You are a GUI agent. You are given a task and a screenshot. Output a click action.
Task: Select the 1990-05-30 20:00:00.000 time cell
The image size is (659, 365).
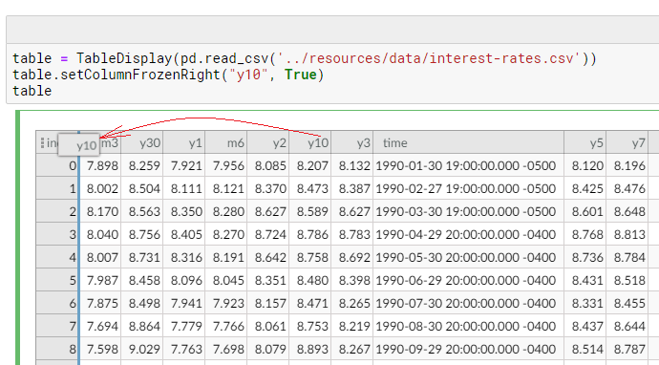469,257
